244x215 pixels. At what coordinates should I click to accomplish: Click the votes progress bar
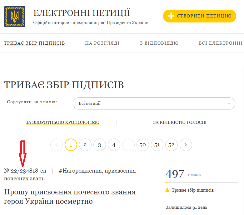(202, 183)
